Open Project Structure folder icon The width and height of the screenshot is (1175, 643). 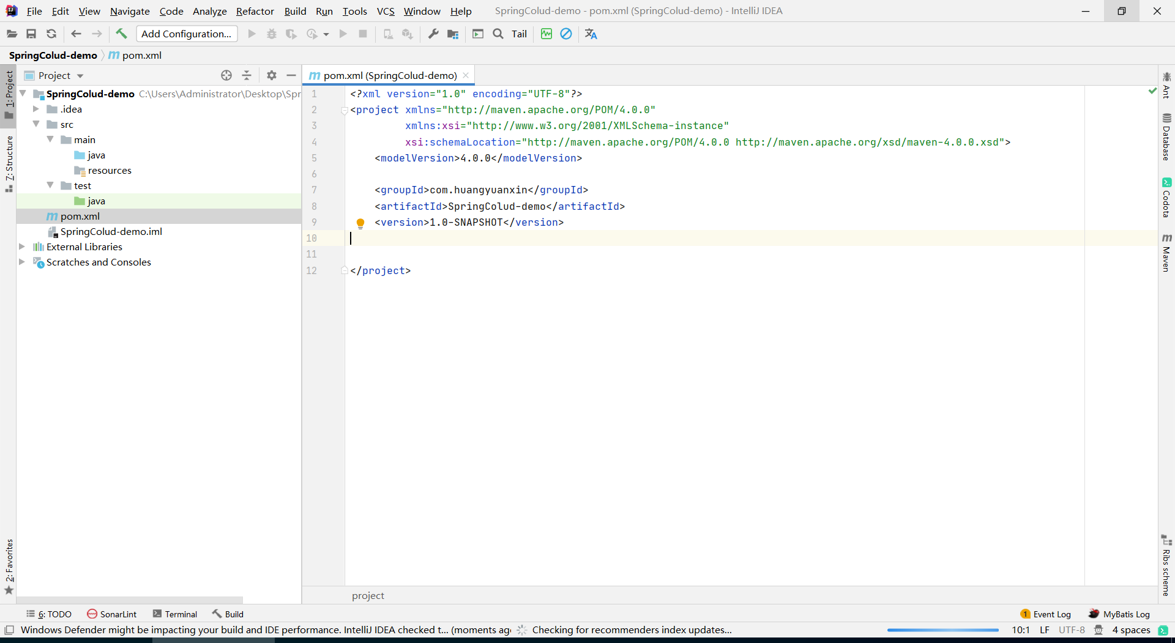[x=453, y=34]
